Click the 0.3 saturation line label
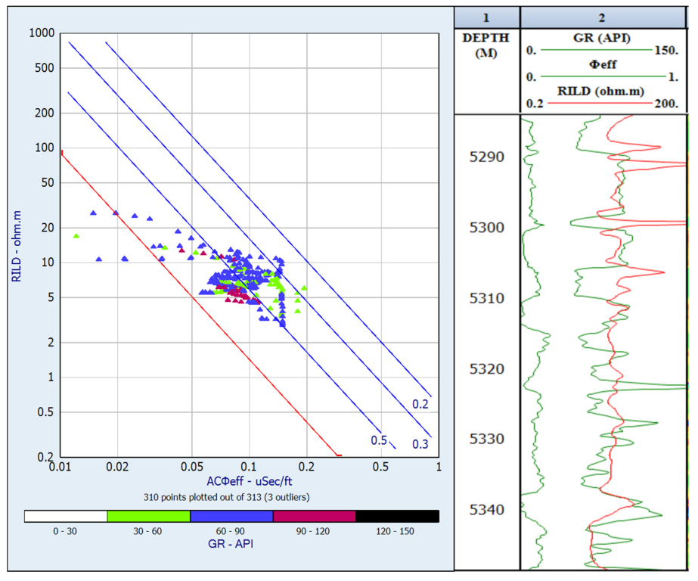The height and width of the screenshot is (581, 698). click(x=420, y=443)
